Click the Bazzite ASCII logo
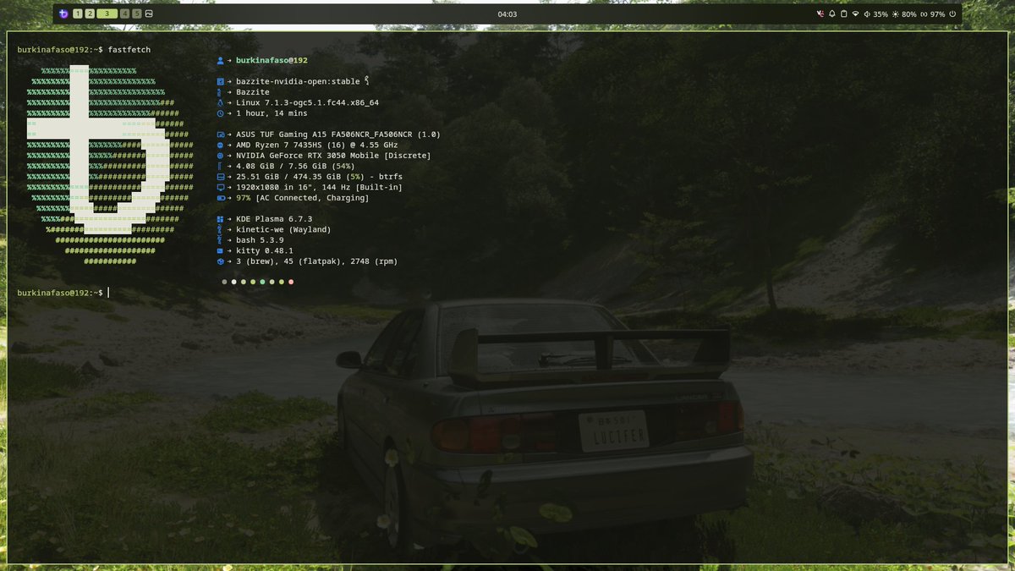Viewport: 1015px width, 571px height. tap(110, 166)
